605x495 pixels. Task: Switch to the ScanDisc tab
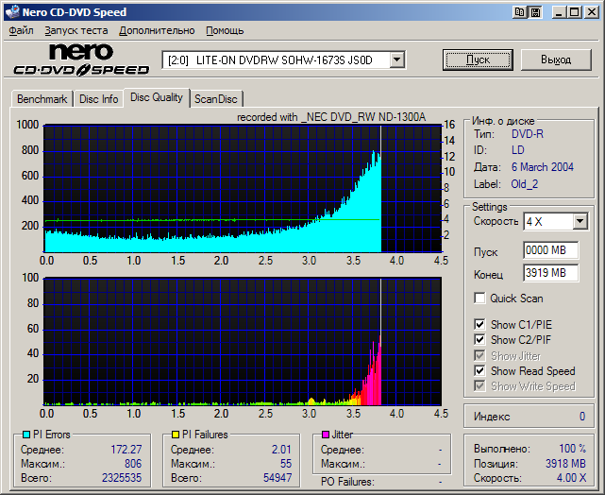click(216, 99)
